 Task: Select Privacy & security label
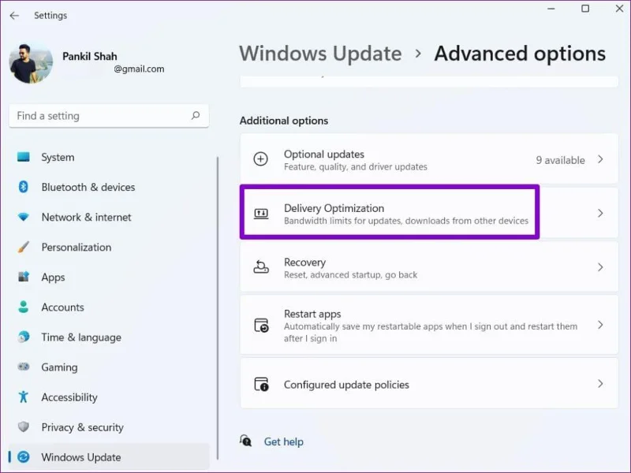point(82,427)
